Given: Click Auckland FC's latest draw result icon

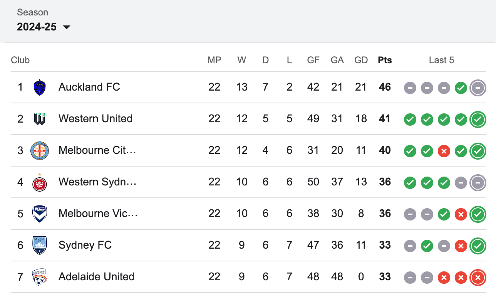Looking at the screenshot, I should coord(478,88).
